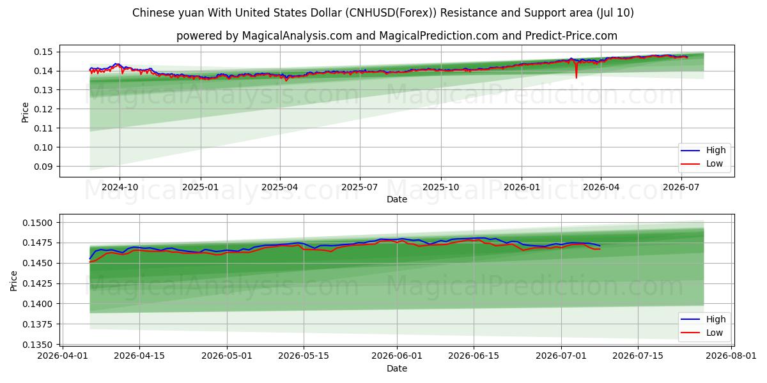Click the '0.1350' y-axis label on the bottom chart

pyautogui.click(x=38, y=345)
